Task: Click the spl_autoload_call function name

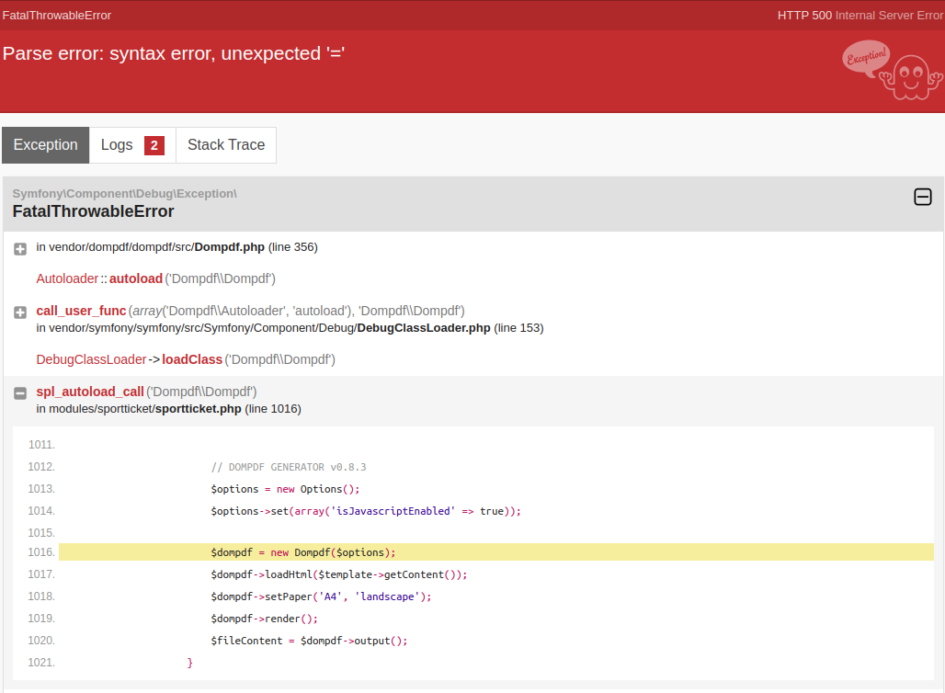Action: tap(90, 392)
